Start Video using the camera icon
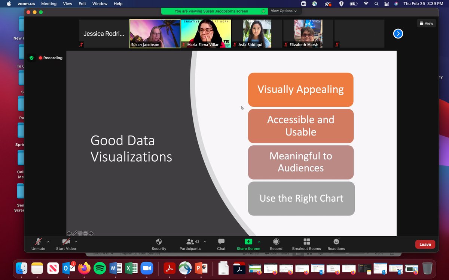 [x=66, y=244]
